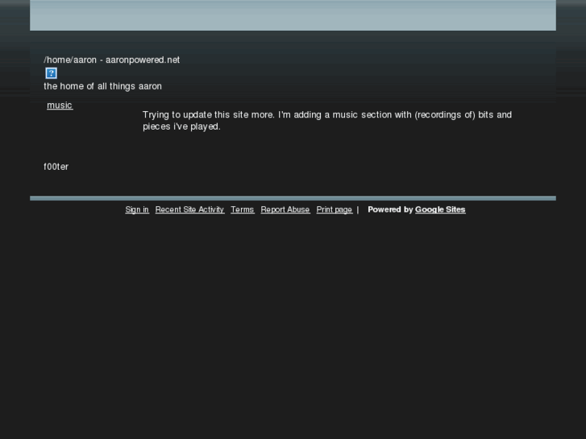This screenshot has width=586, height=439.
Task: Click the 'Powered by' text
Action: 390,209
